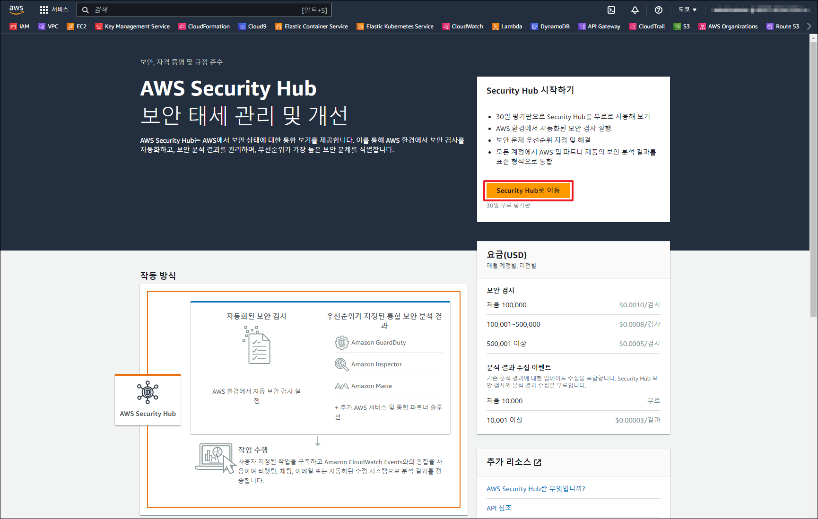Click the '$0.0010/검사' price value
The image size is (818, 519).
(x=639, y=305)
